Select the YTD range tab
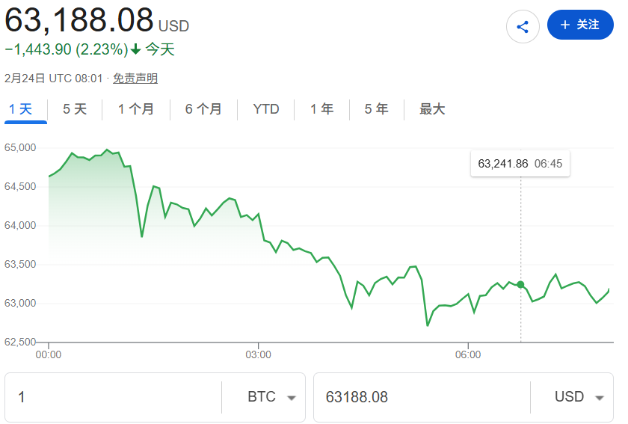This screenshot has height=424, width=628. click(266, 109)
